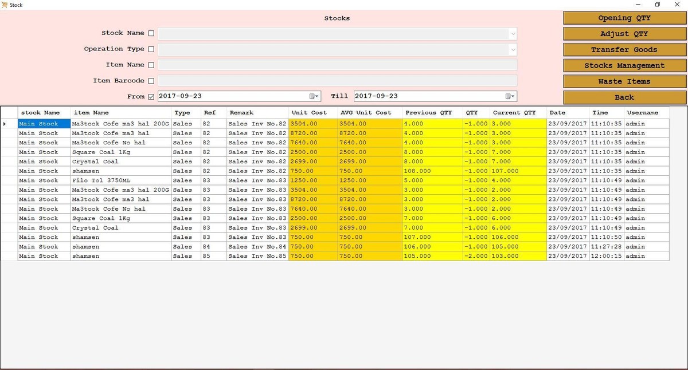
Task: Select Previous QTY cell 5.000
Action: click(x=432, y=180)
